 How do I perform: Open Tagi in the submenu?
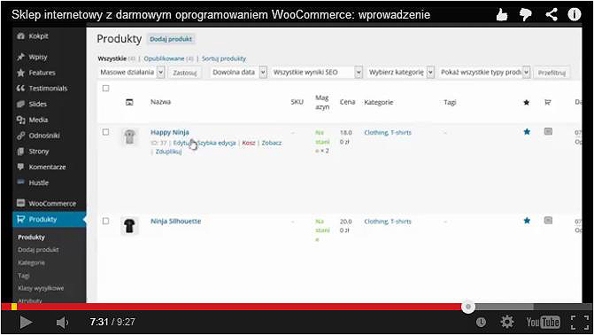point(24,276)
